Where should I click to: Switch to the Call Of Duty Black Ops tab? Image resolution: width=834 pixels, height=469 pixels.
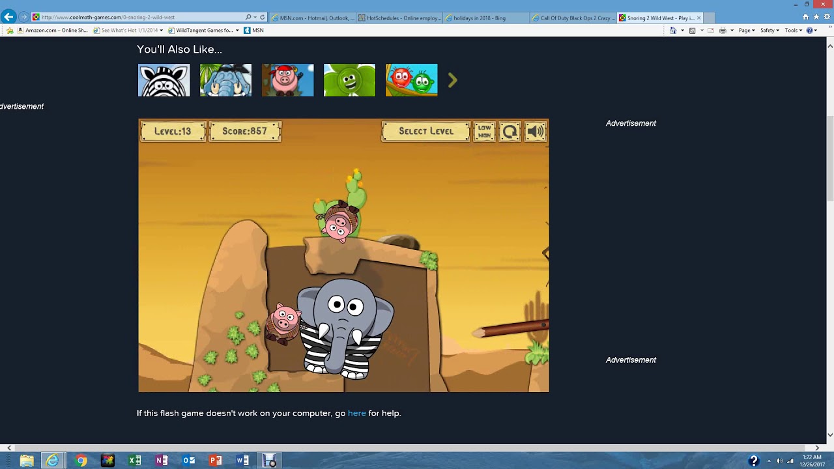[573, 18]
